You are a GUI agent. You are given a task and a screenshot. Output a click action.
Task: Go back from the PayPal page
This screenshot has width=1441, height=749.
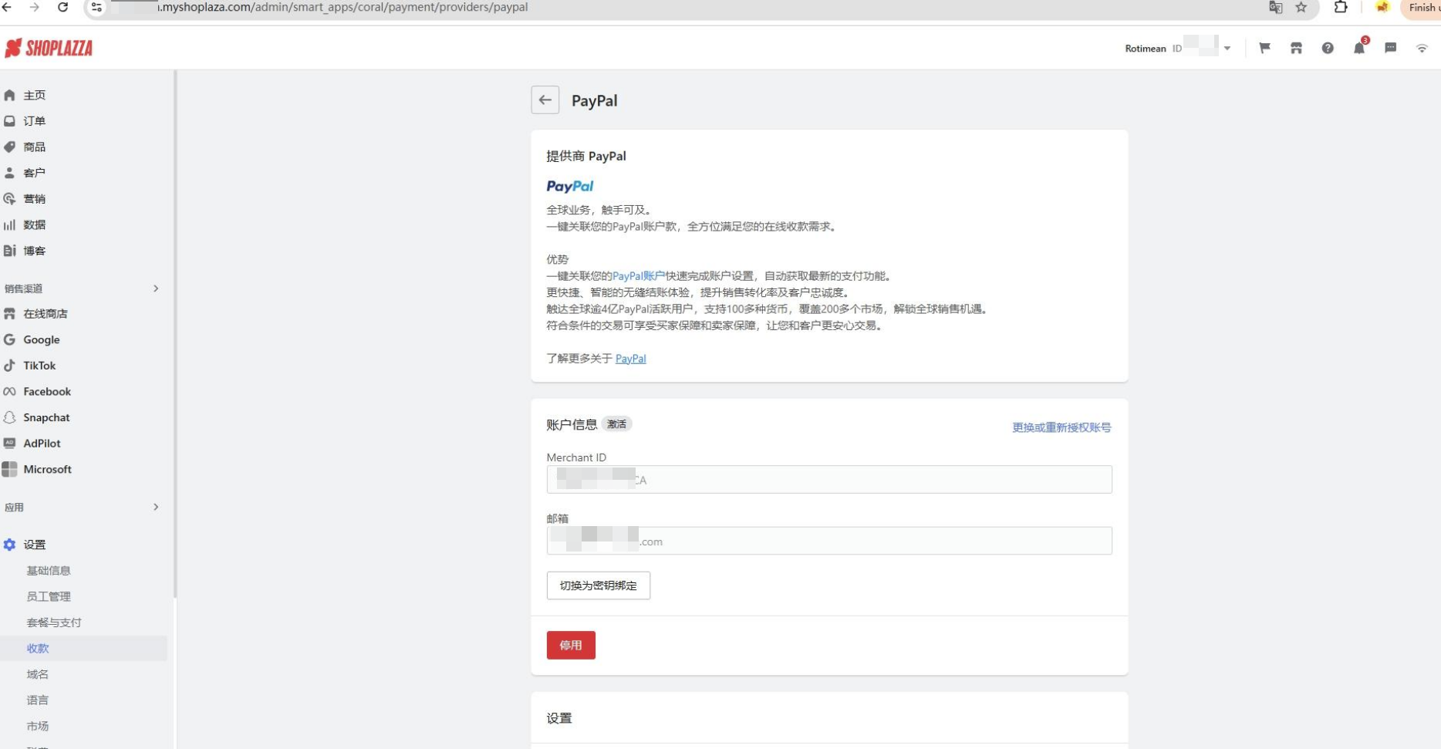coord(545,100)
